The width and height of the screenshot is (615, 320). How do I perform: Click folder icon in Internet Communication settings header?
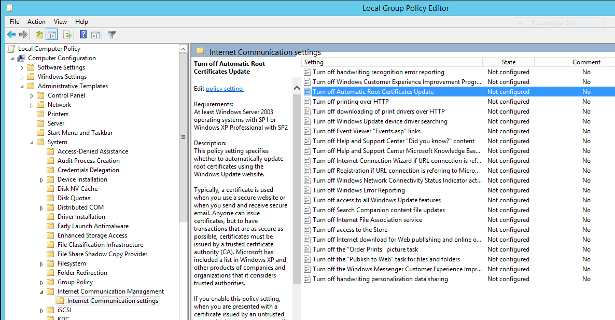(x=201, y=51)
